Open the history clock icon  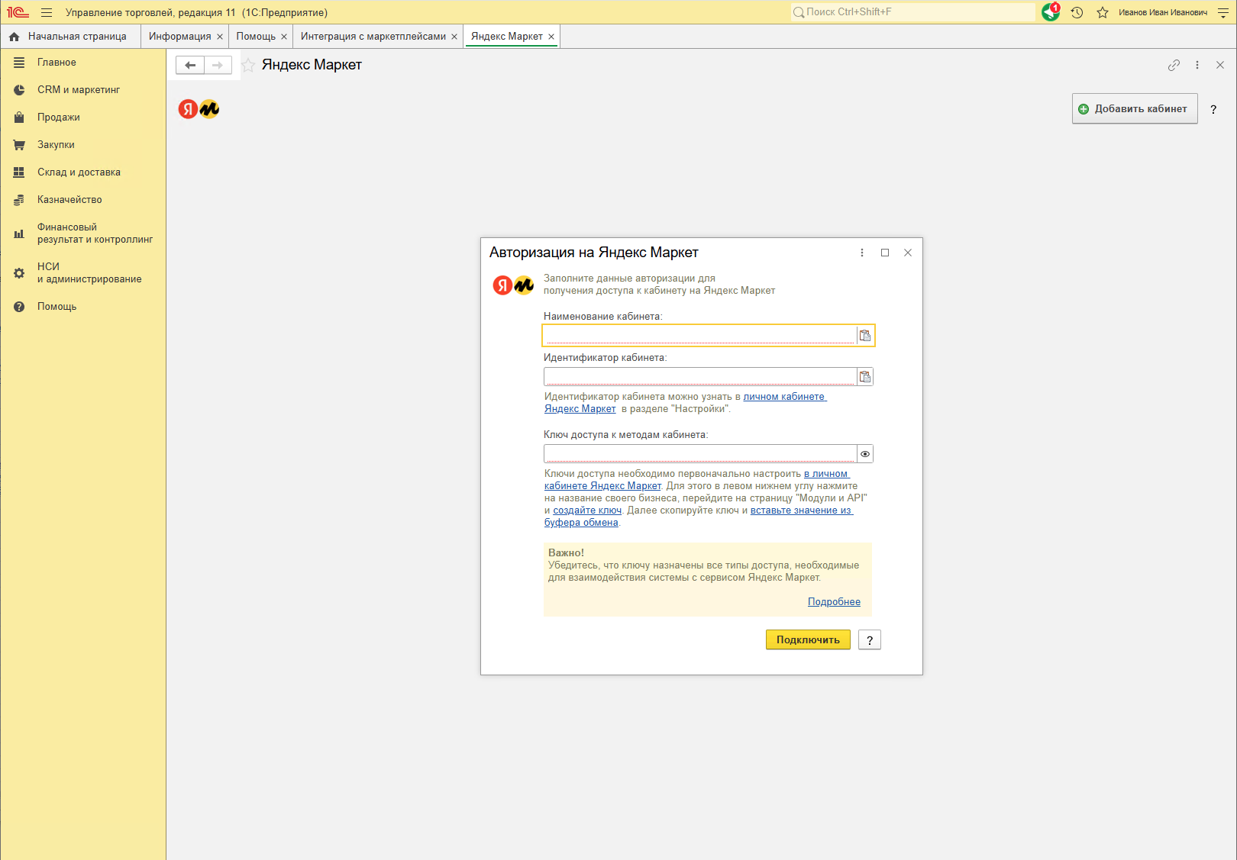coord(1077,12)
